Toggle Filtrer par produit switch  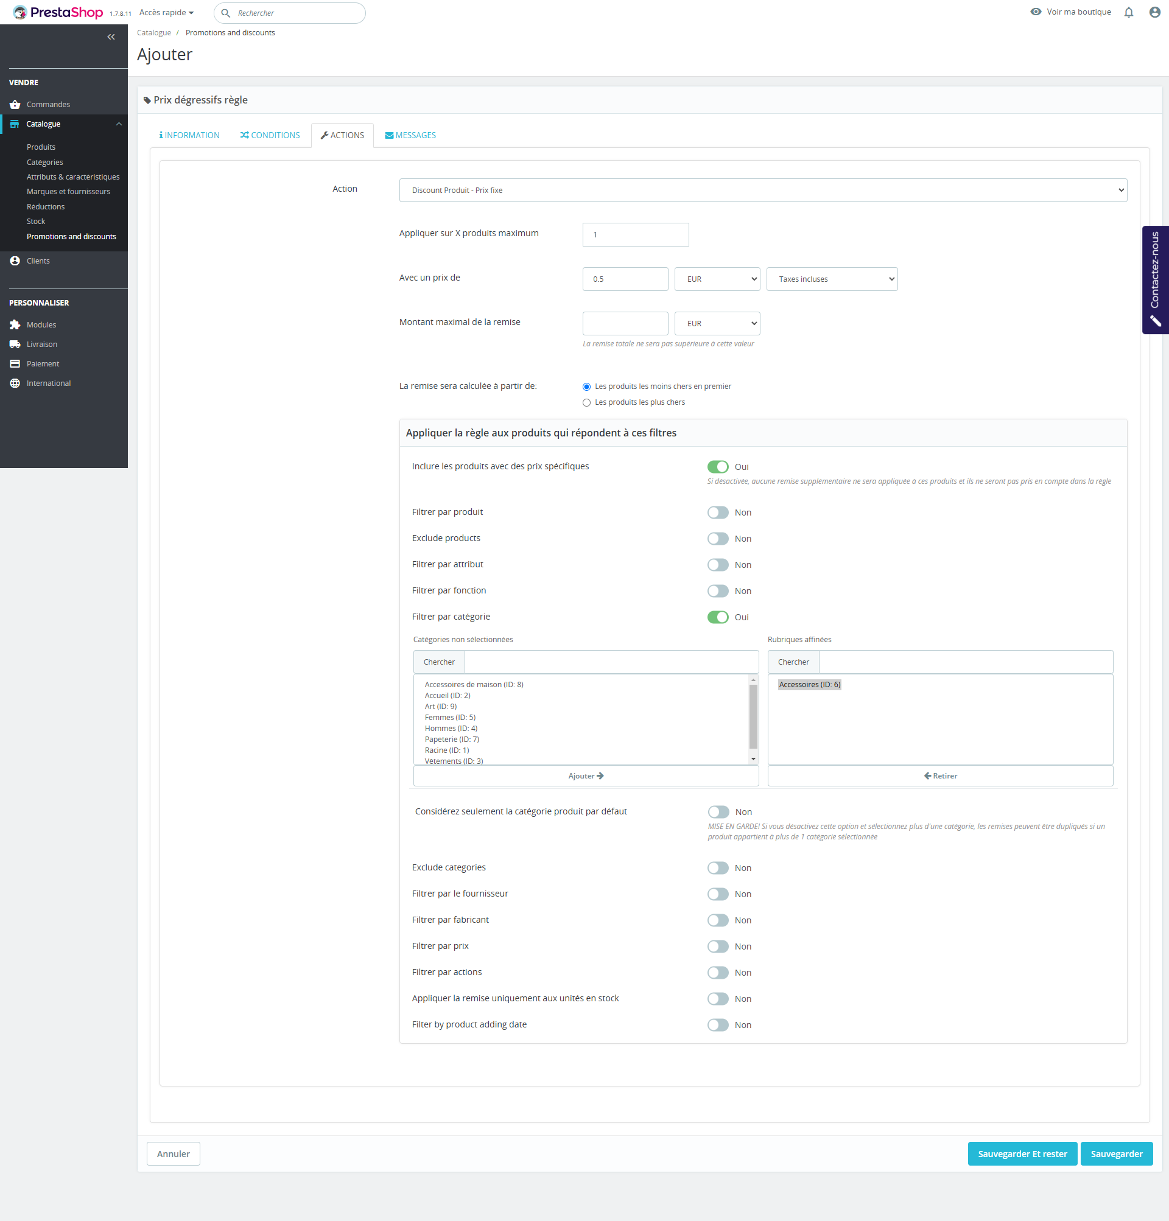click(718, 513)
